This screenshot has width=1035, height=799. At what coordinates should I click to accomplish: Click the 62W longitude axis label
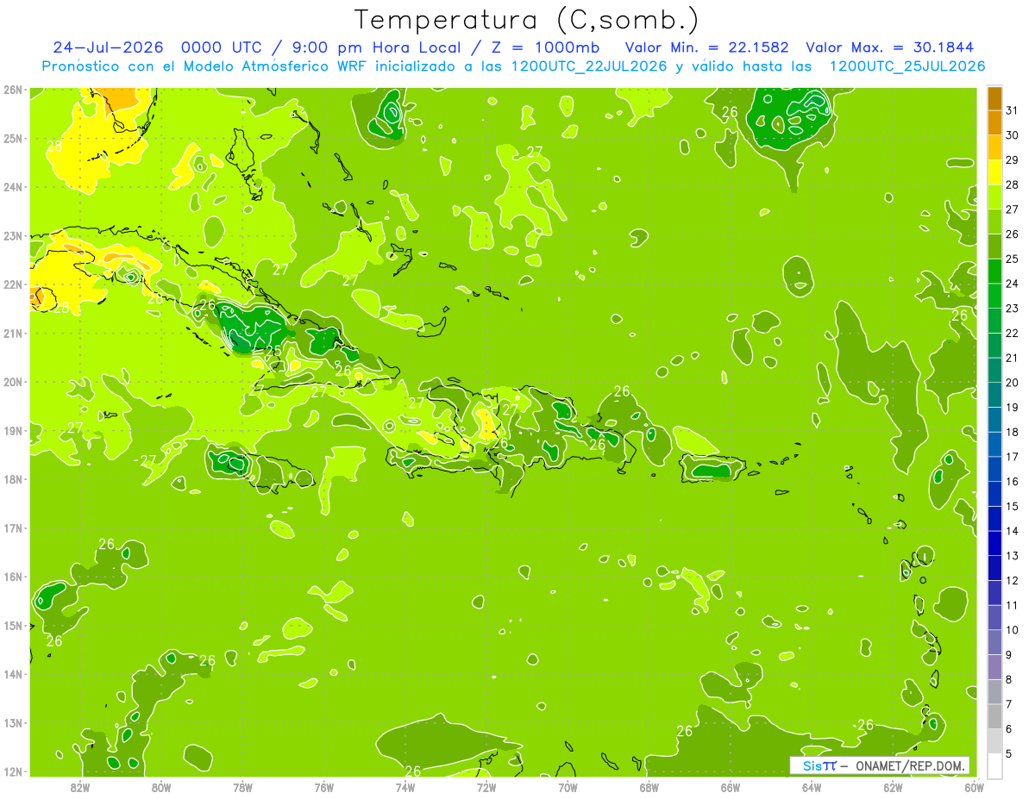[893, 786]
